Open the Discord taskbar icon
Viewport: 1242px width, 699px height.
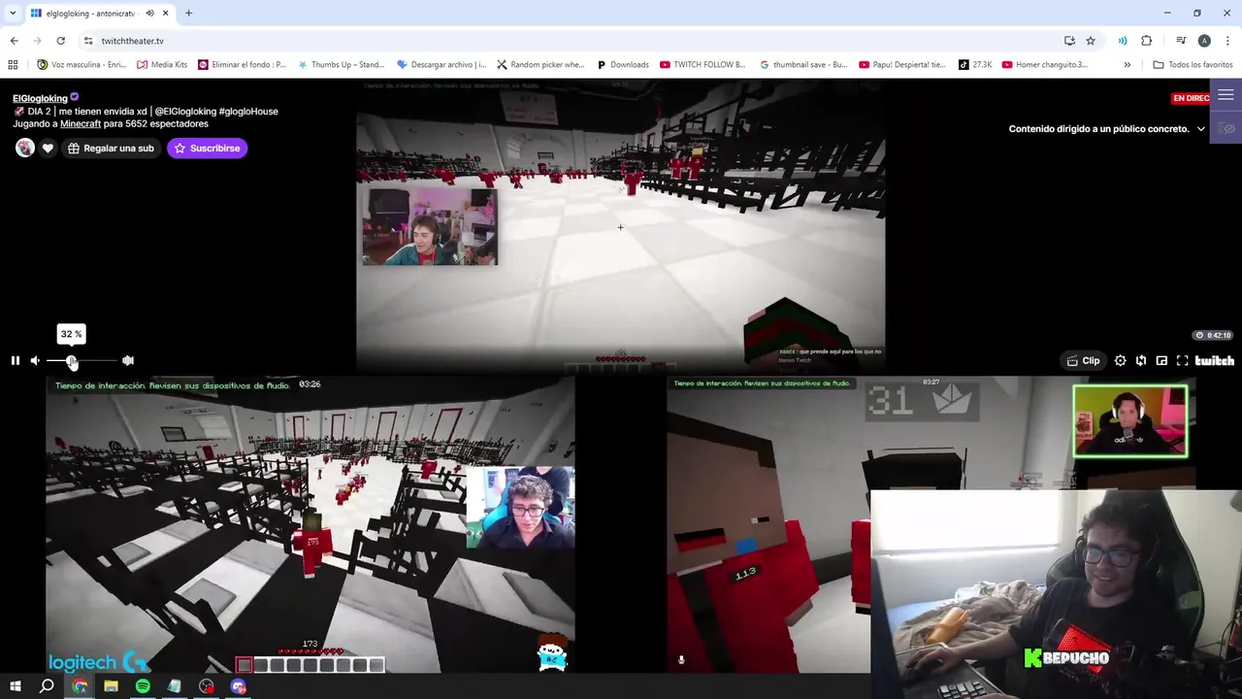(x=239, y=686)
